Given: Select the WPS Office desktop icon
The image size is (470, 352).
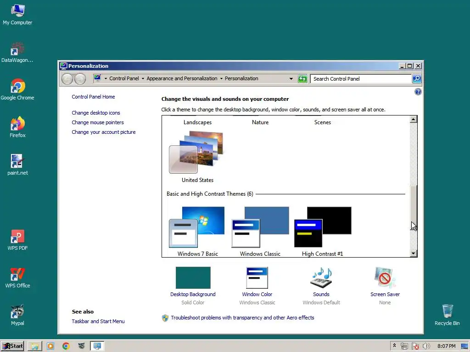Looking at the screenshot, I should coord(17,278).
